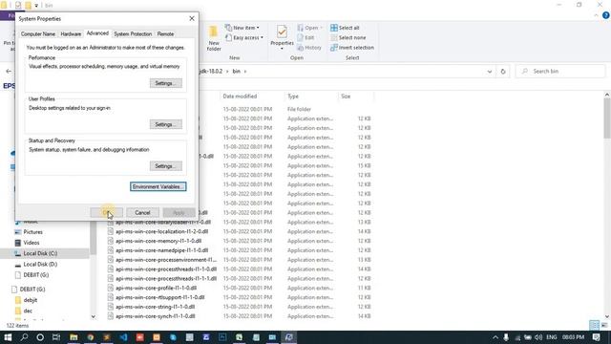
Task: Select the Advanced tab
Action: 97,33
